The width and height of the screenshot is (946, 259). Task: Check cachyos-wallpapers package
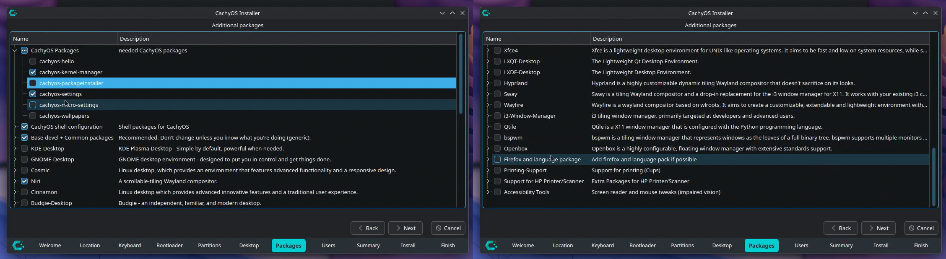(x=33, y=116)
